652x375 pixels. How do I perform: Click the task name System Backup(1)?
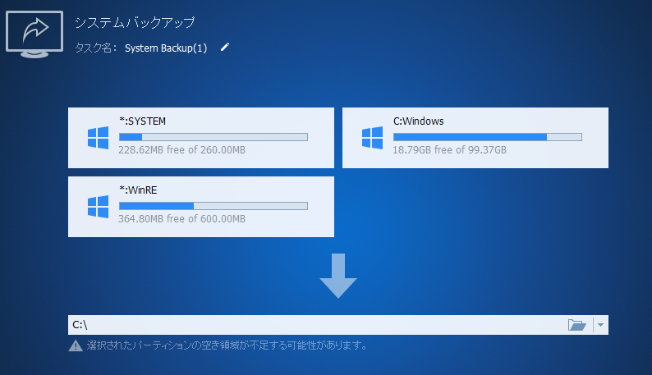(166, 48)
